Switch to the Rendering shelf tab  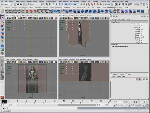(59, 8)
